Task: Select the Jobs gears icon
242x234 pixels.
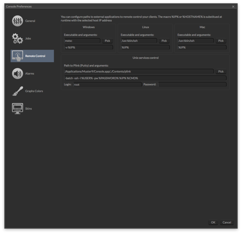Action: point(17,38)
